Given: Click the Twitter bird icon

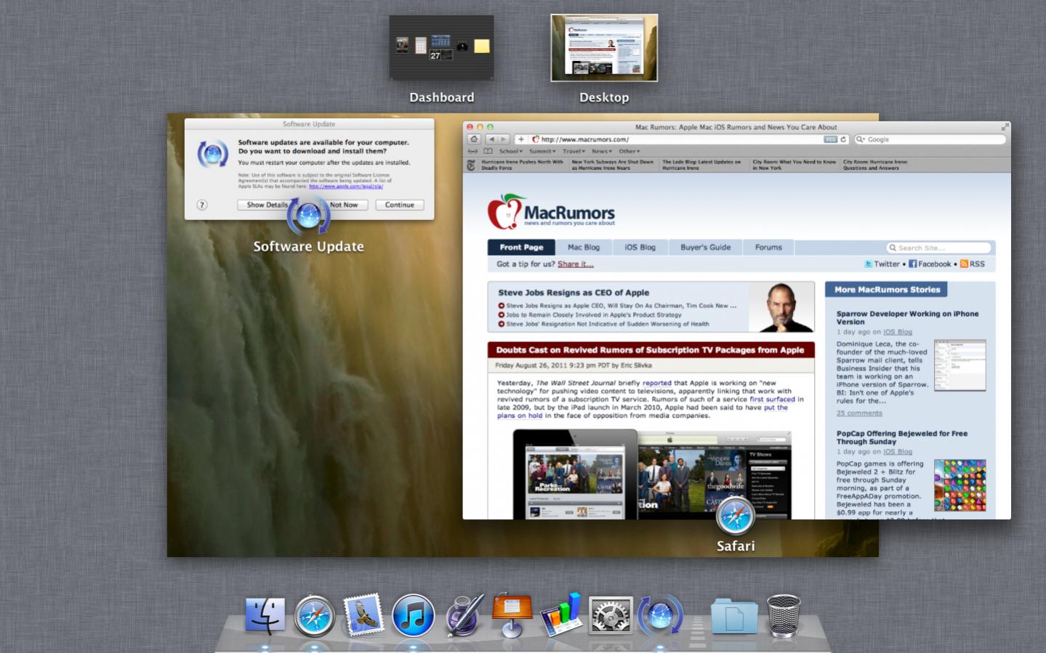Looking at the screenshot, I should click(868, 264).
